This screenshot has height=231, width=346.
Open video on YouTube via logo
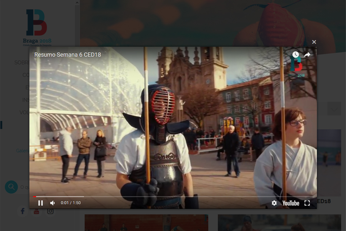point(291,203)
